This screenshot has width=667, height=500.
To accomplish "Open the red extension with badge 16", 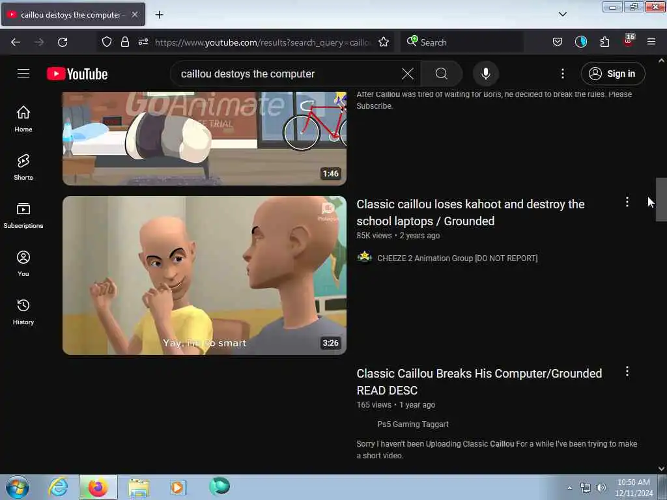I will point(629,41).
